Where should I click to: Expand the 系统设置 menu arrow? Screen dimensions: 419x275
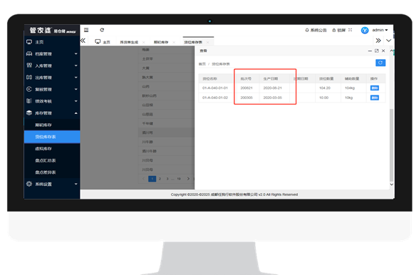(x=76, y=184)
